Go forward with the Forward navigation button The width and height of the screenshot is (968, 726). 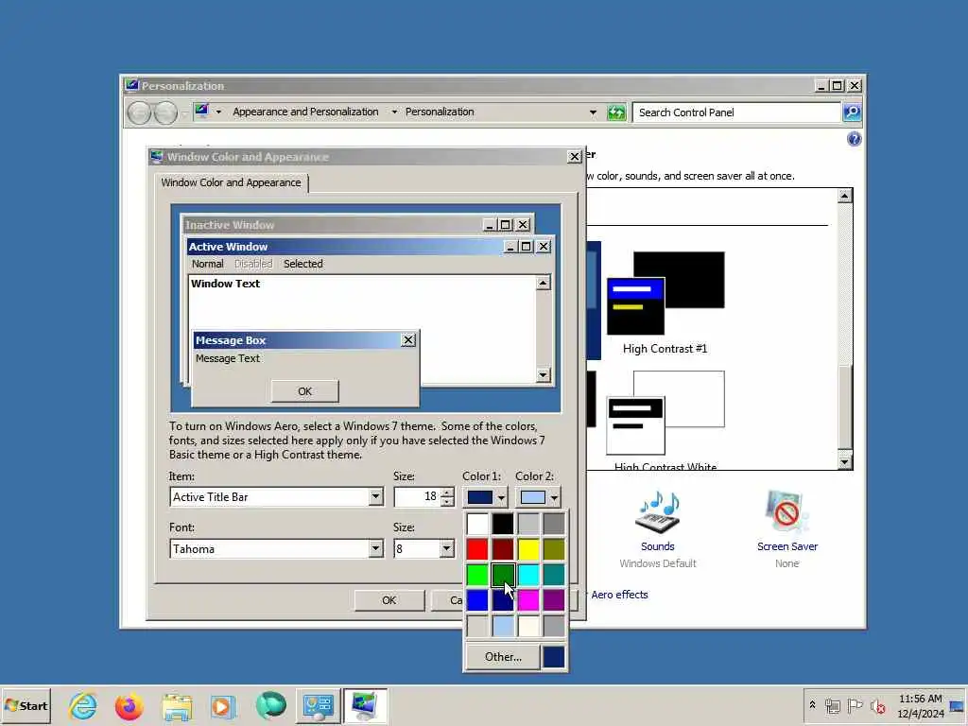click(165, 113)
